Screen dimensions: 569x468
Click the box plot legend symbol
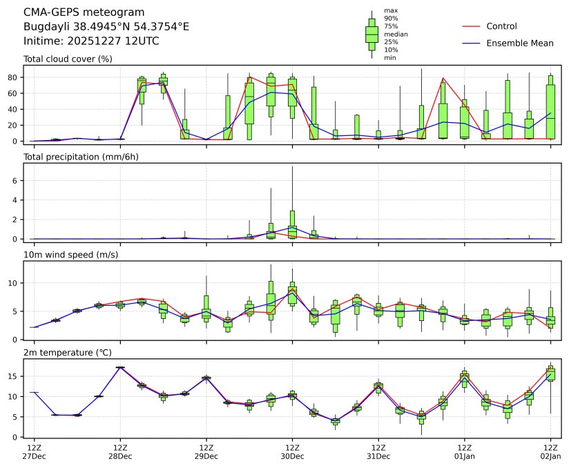[x=372, y=34]
